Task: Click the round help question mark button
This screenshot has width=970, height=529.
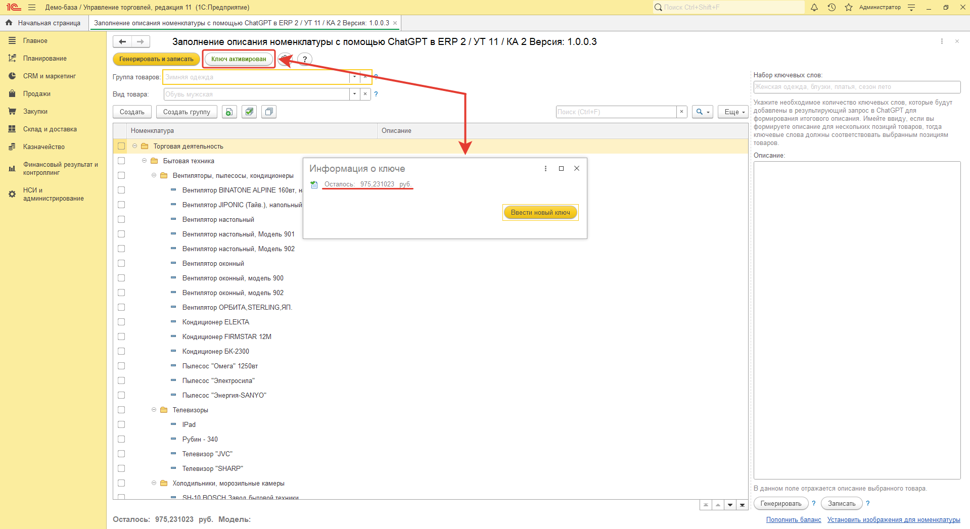Action: [304, 59]
